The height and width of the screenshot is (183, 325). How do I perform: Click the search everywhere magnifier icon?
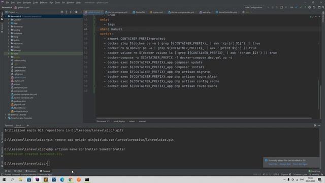click(x=323, y=8)
